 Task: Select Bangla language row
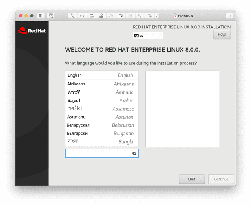(102, 142)
